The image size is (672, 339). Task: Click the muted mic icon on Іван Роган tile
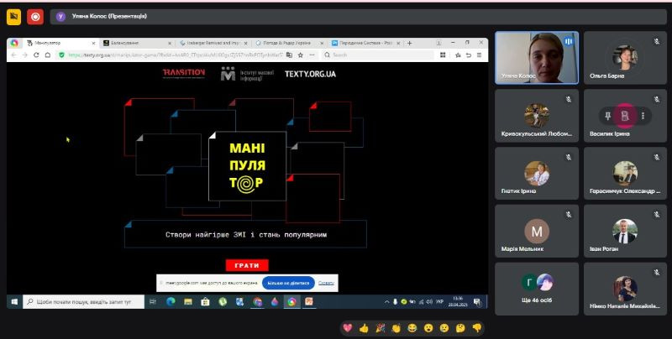tap(657, 215)
